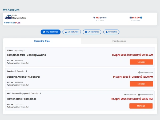
Task: Open My Profile page
Action: click(111, 32)
